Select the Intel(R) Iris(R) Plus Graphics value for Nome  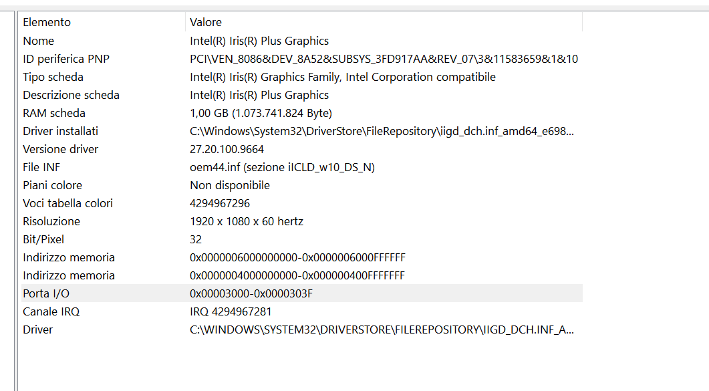coord(259,41)
